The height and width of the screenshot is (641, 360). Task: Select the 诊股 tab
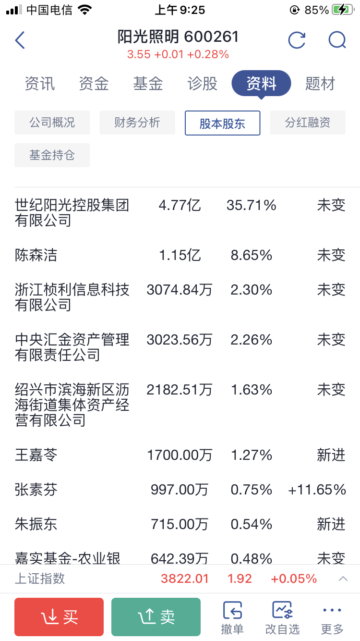(x=202, y=84)
